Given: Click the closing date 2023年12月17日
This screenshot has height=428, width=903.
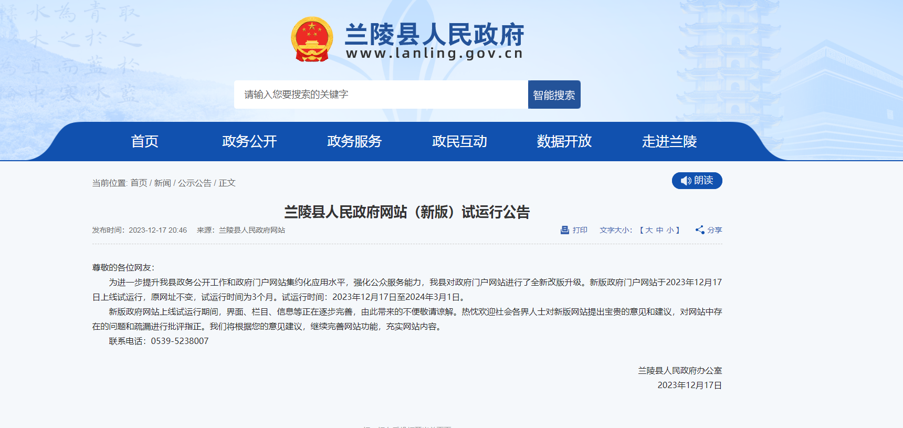Looking at the screenshot, I should (690, 385).
